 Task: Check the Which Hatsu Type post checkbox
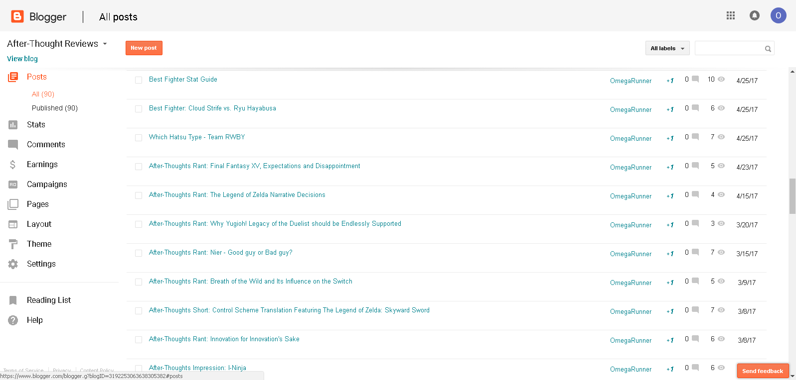[x=139, y=138]
